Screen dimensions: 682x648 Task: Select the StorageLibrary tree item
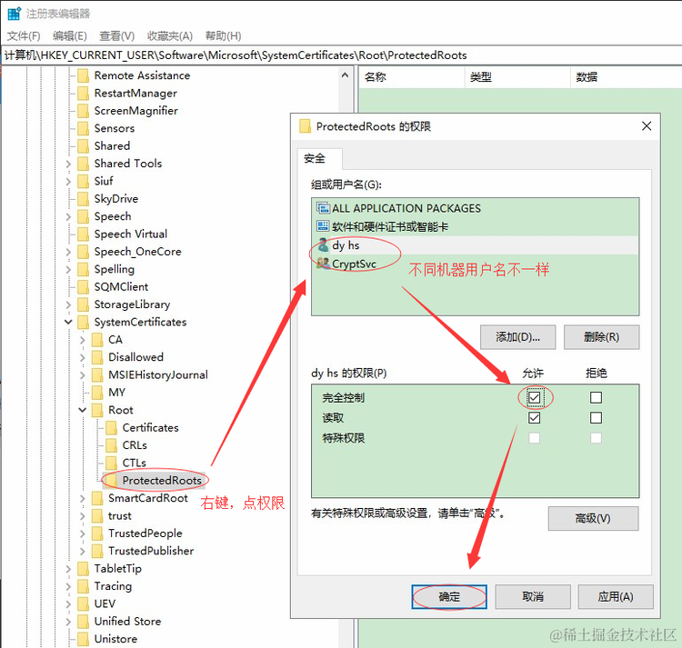click(x=132, y=304)
